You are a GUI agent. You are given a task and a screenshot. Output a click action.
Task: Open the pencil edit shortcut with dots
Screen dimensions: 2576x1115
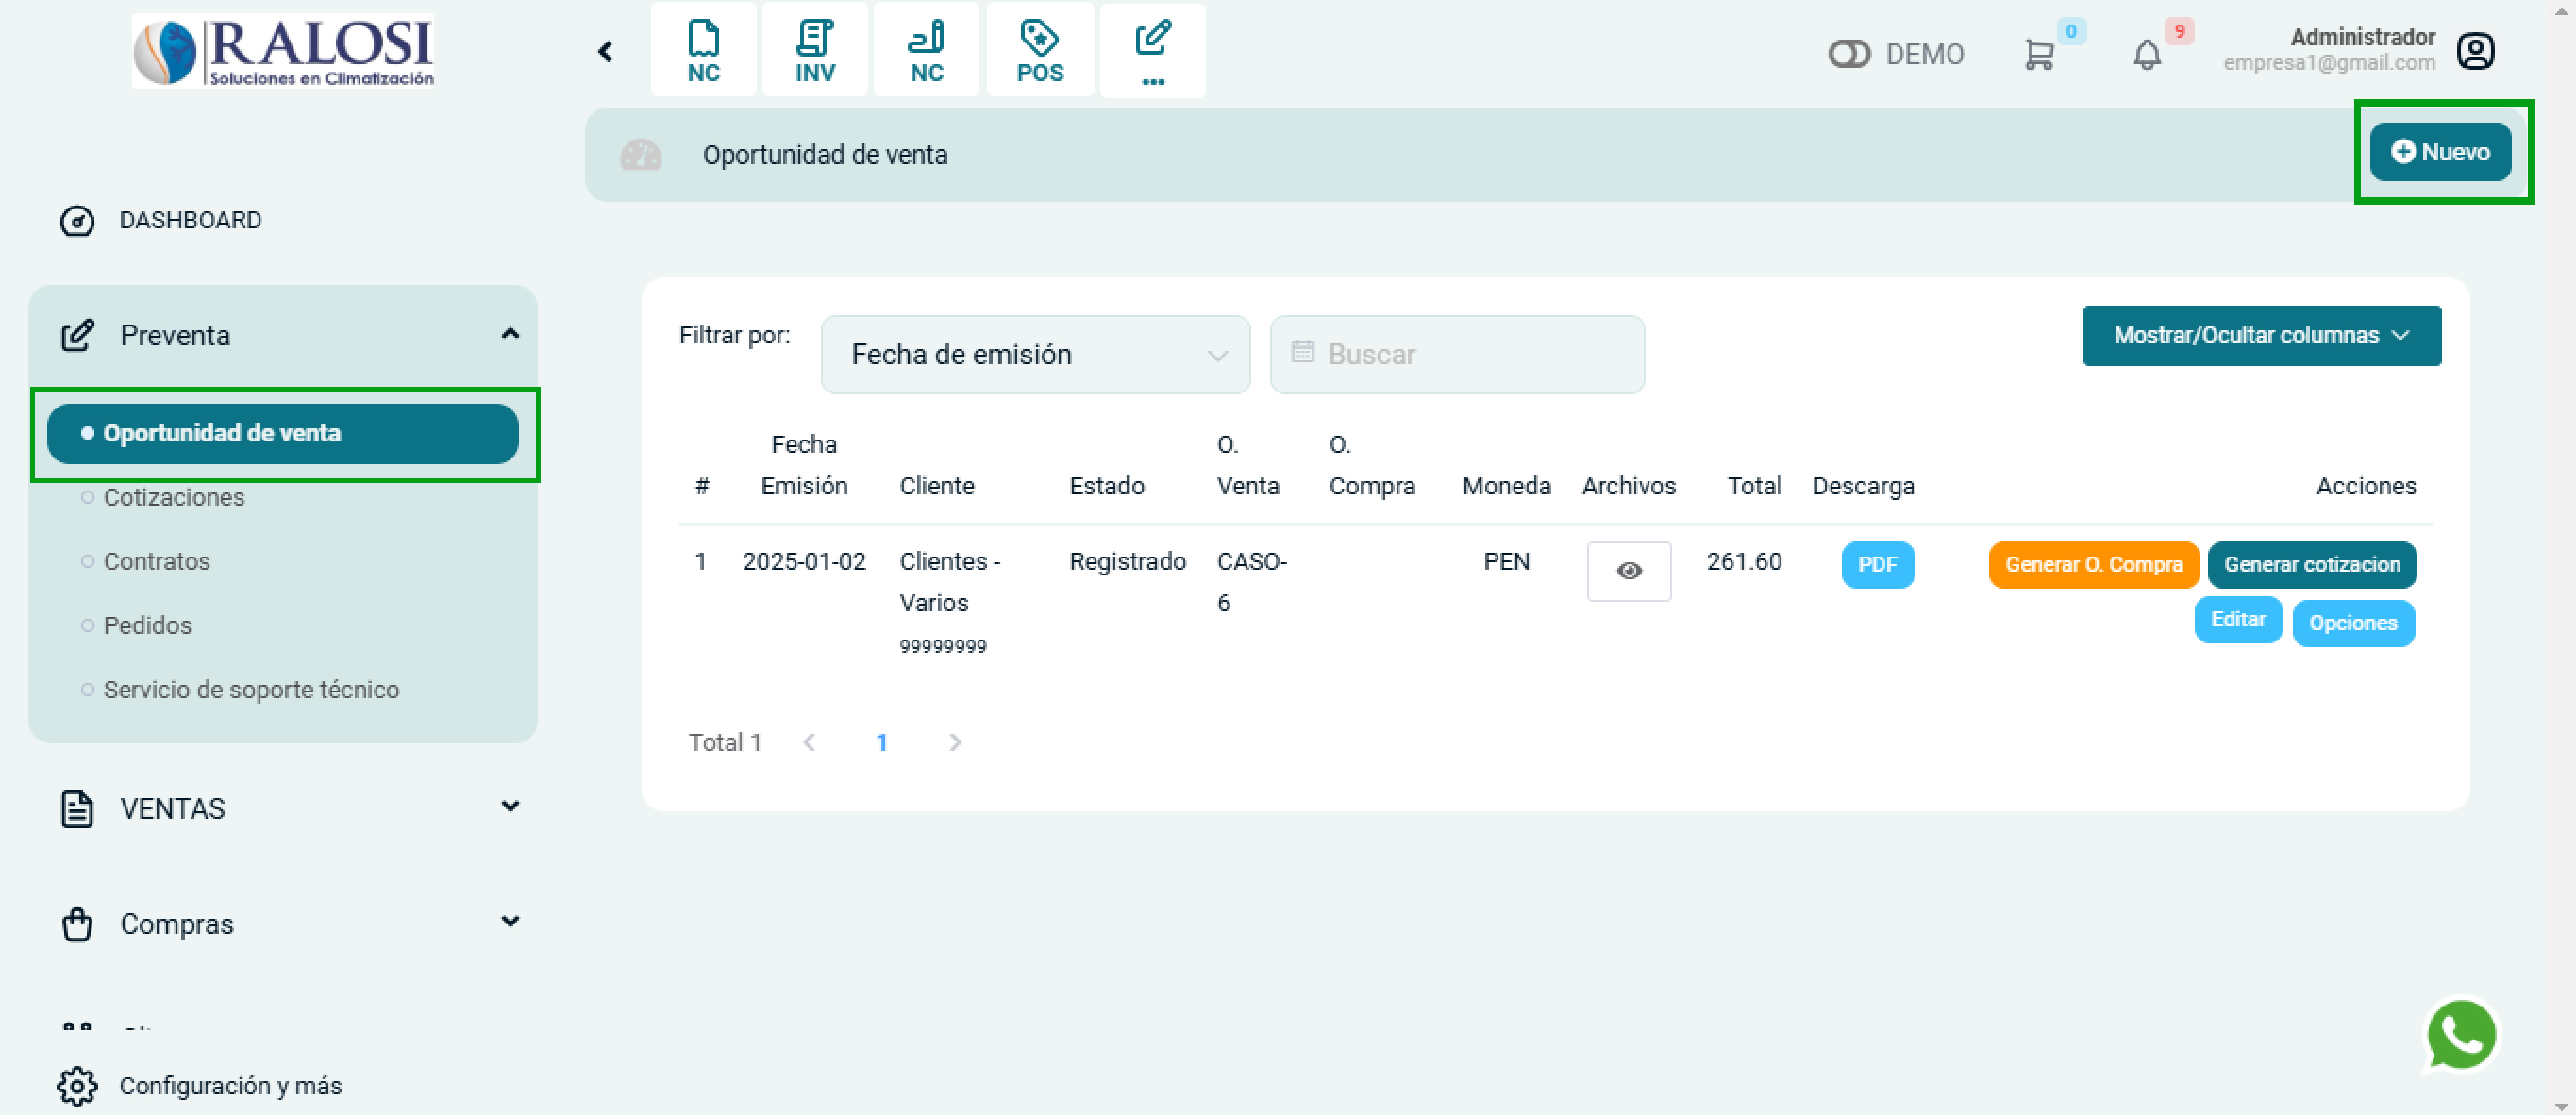pos(1152,51)
